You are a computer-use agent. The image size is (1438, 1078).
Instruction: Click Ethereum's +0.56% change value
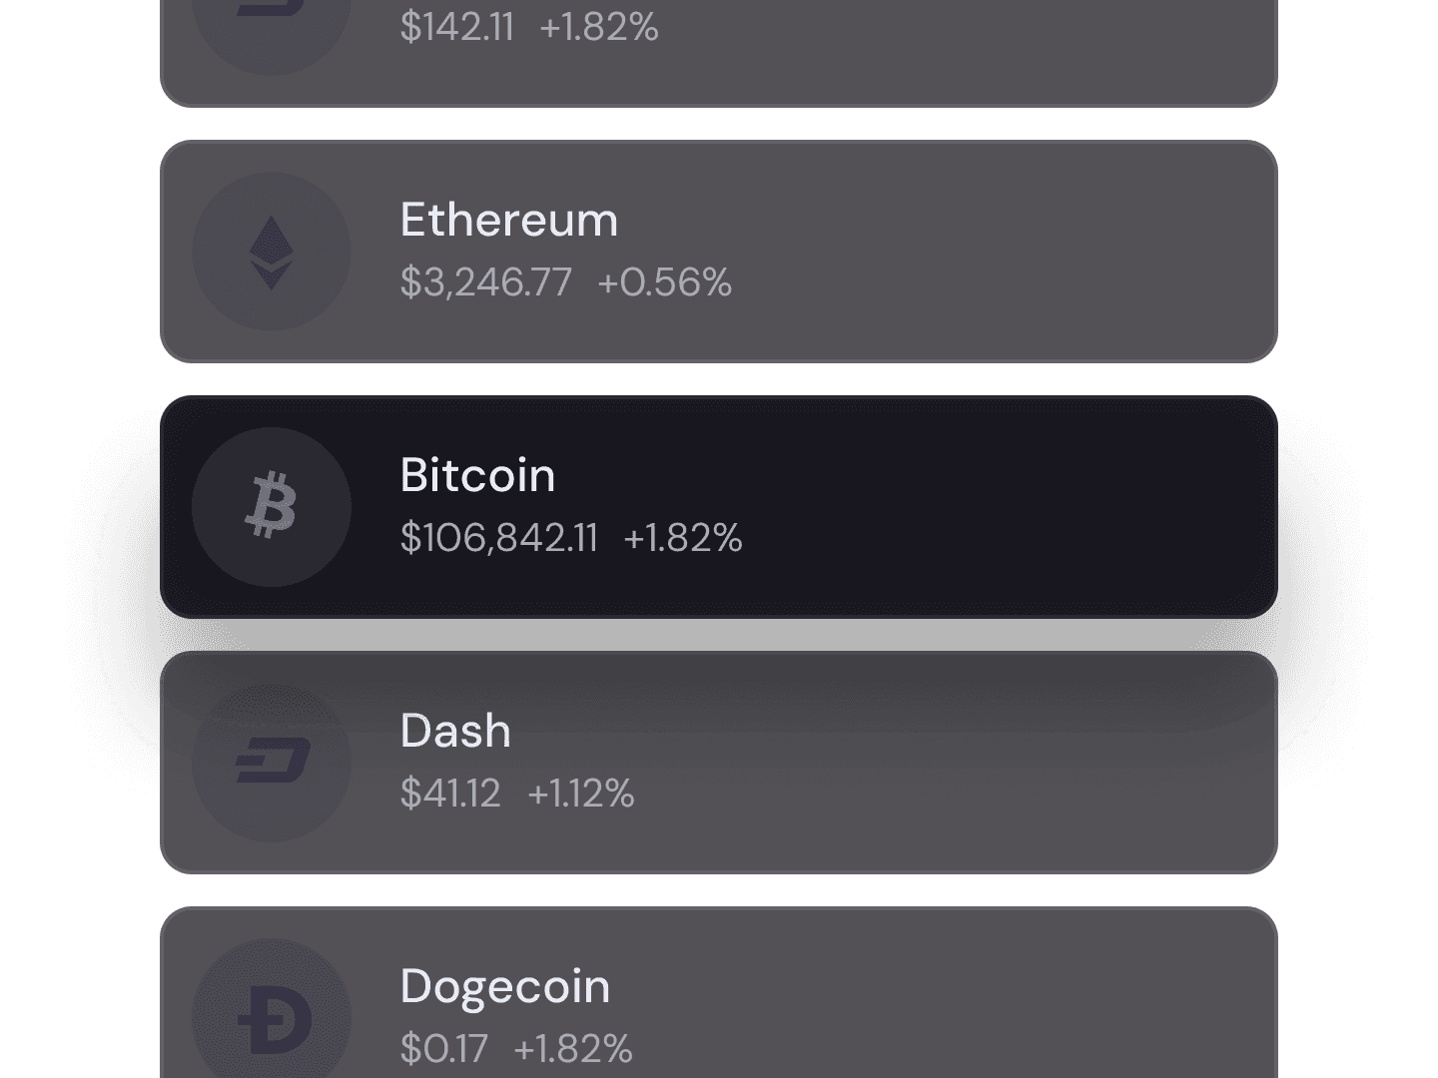[x=664, y=282]
